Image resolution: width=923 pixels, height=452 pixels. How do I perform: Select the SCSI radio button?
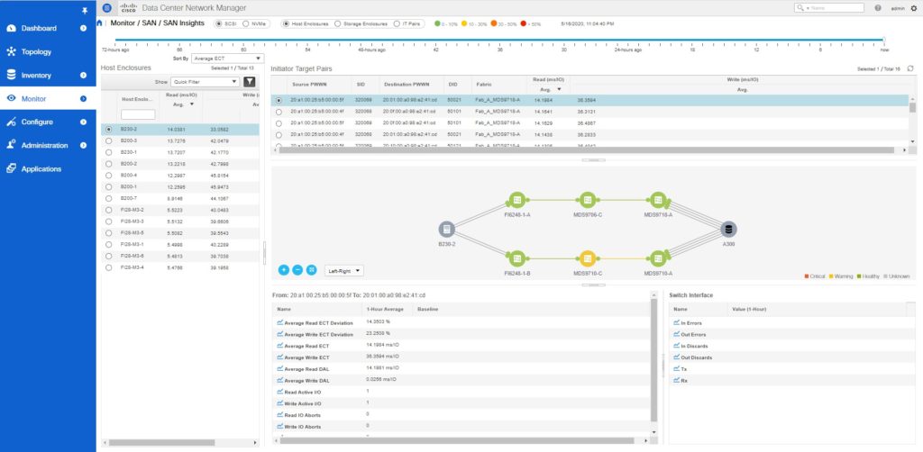pyautogui.click(x=220, y=24)
